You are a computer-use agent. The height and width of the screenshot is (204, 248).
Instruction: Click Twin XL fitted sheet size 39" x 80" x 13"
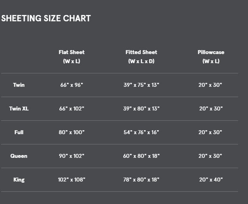coord(141,109)
